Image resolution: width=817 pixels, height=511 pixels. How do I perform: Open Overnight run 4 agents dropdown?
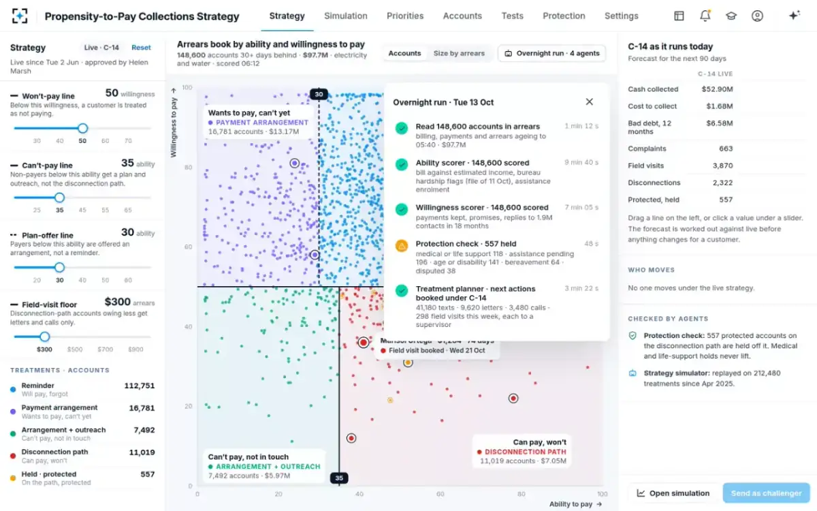(x=551, y=53)
